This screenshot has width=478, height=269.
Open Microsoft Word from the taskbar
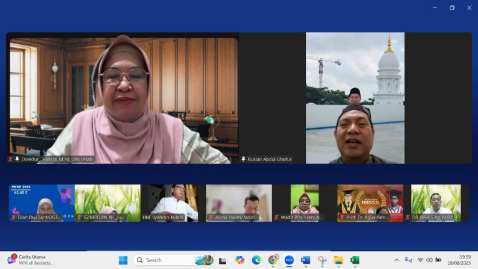(x=306, y=260)
